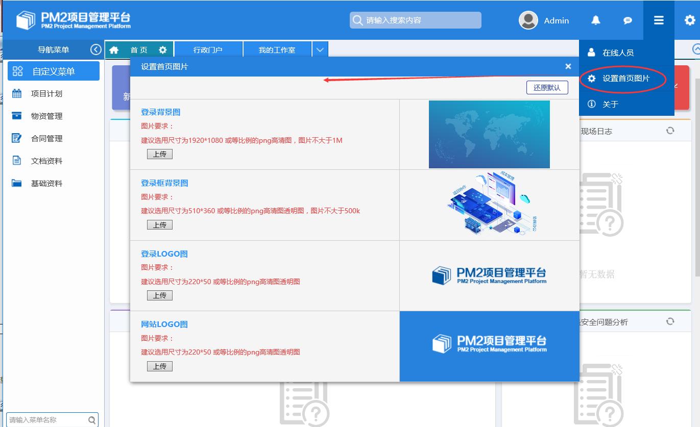Image resolution: width=700 pixels, height=427 pixels.
Task: Click the gear icon on home tab
Action: point(162,50)
